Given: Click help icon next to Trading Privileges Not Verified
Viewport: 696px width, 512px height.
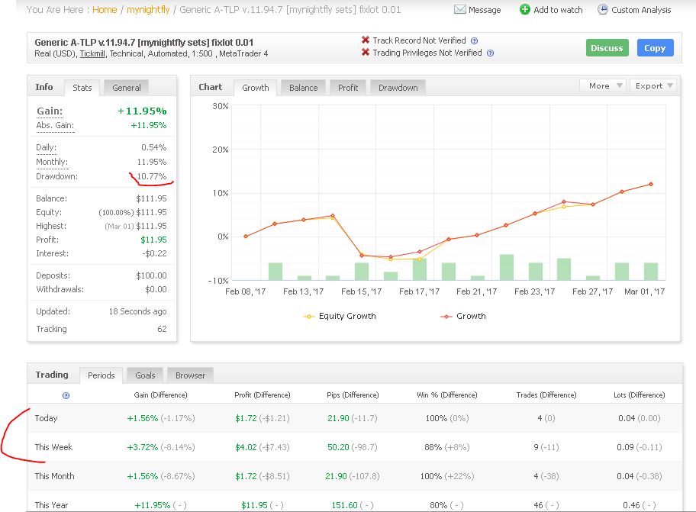Looking at the screenshot, I should [x=490, y=53].
